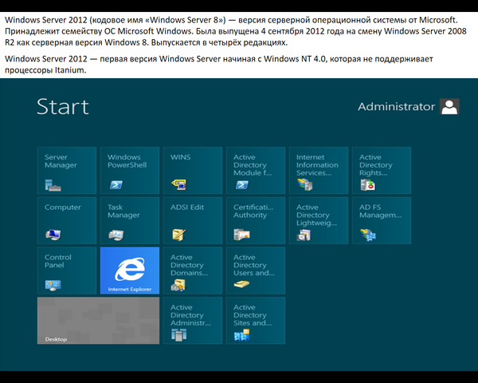
Task: Launch Windows PowerShell tile
Action: tap(129, 171)
